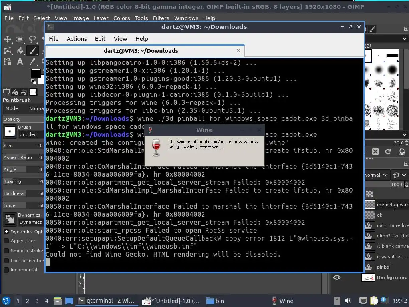This screenshot has width=409, height=307.
Task: Enable the Incremental checkbox
Action: pyautogui.click(x=6, y=270)
